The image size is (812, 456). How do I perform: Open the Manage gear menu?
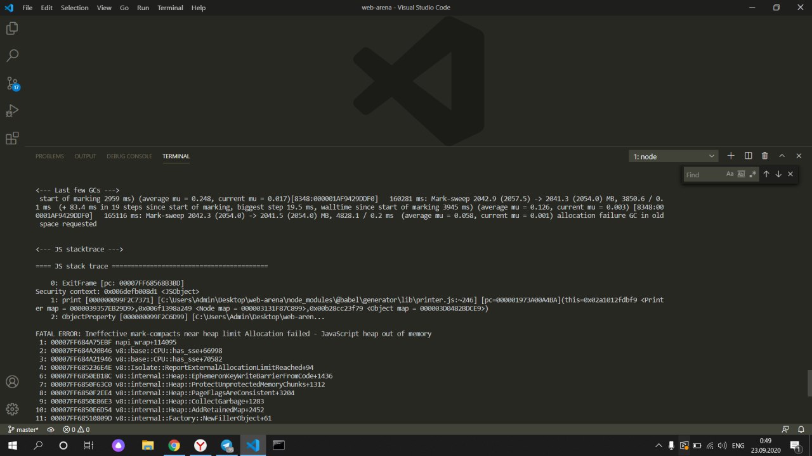pos(12,409)
